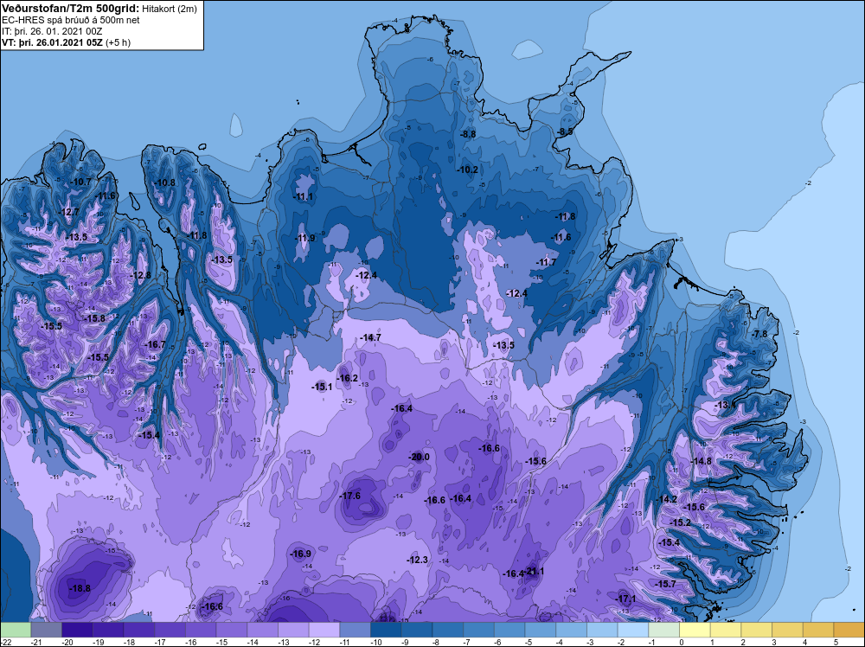865x647 pixels.
Task: Click the -17.6 temperature label
Action: tap(349, 496)
